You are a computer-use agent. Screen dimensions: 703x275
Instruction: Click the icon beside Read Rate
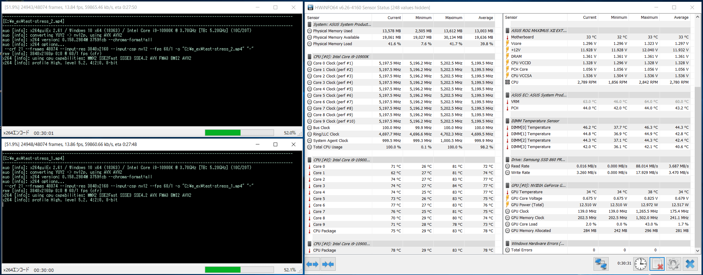[x=508, y=166]
